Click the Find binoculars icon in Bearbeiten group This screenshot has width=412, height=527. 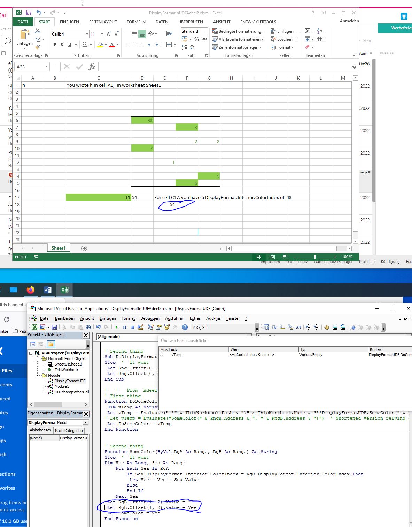click(x=319, y=39)
